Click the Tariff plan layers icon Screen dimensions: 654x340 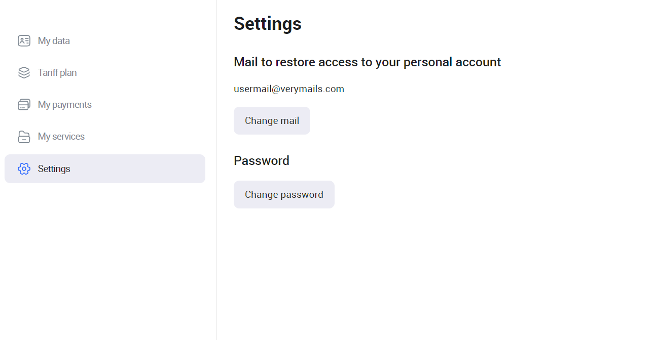click(24, 73)
